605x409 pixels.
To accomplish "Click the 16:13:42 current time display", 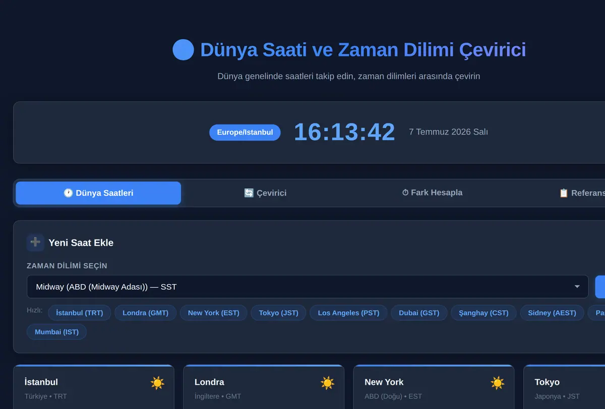I will 344,132.
